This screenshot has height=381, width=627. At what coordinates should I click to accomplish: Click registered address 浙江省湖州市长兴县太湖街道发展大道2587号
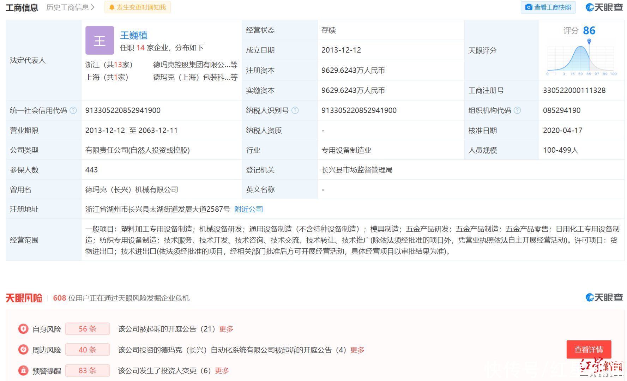click(x=158, y=209)
